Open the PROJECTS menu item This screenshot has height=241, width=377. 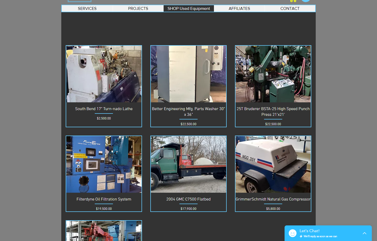(x=138, y=9)
